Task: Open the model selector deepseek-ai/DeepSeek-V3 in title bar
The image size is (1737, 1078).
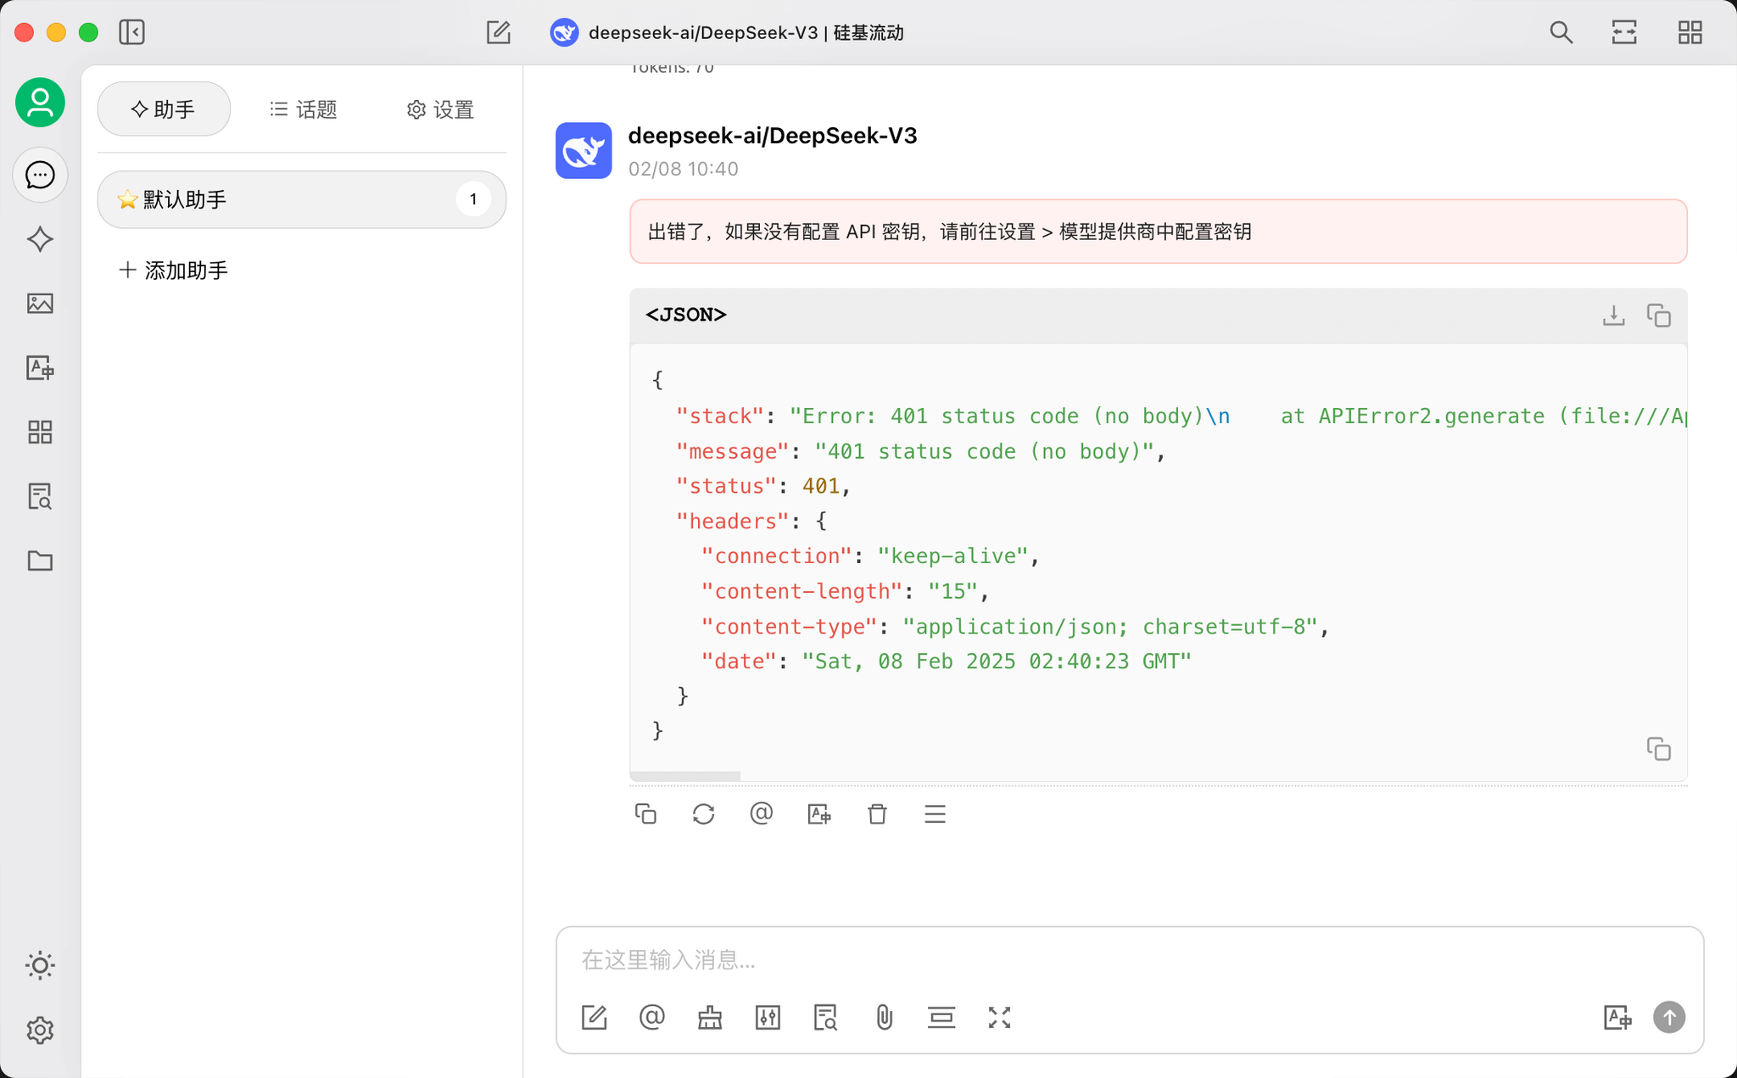Action: pyautogui.click(x=727, y=32)
